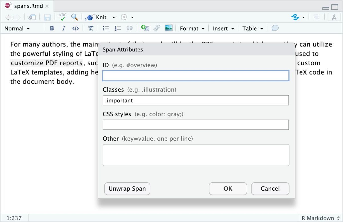
Task: Minimize the source pane
Action: coord(326,8)
